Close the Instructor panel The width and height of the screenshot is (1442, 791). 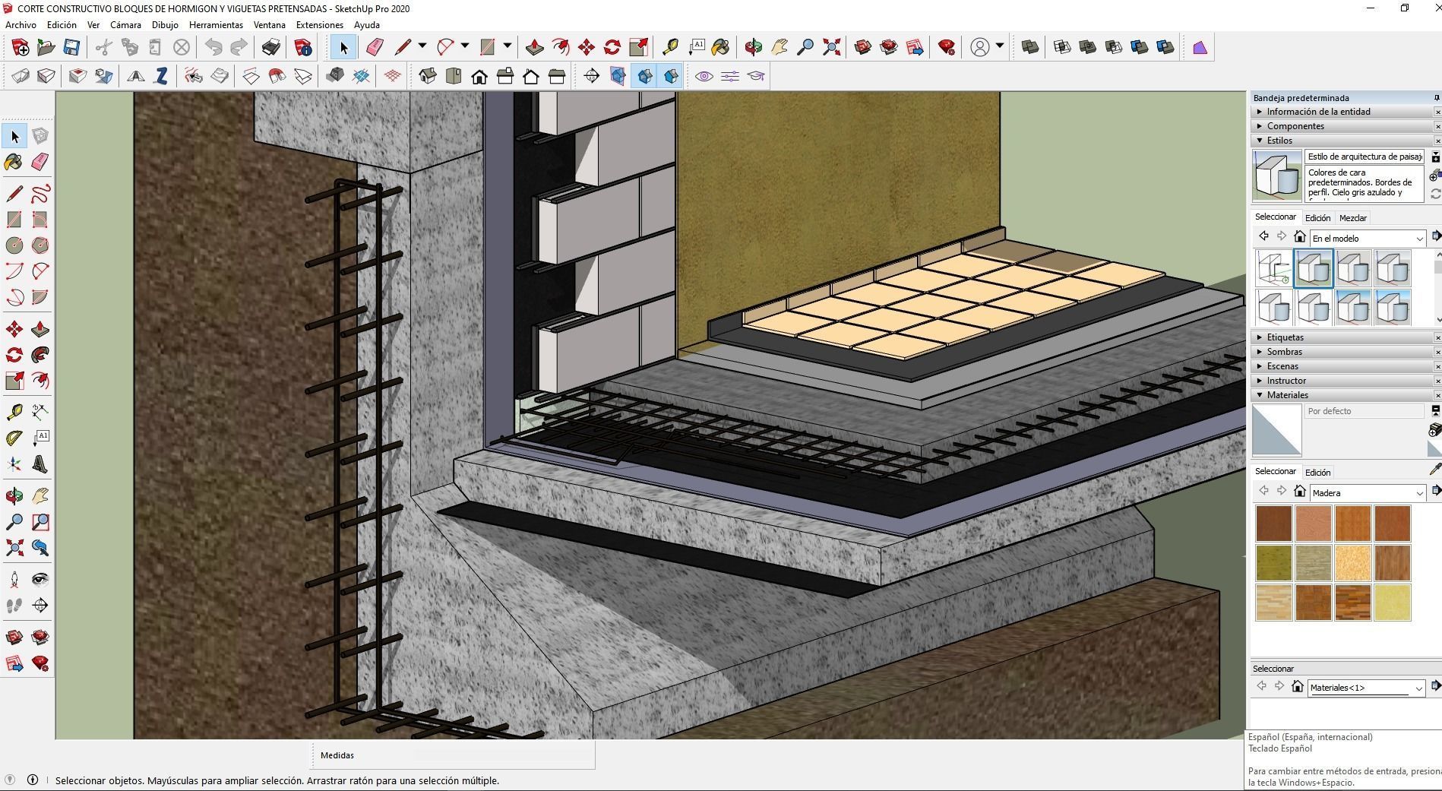tap(1437, 381)
